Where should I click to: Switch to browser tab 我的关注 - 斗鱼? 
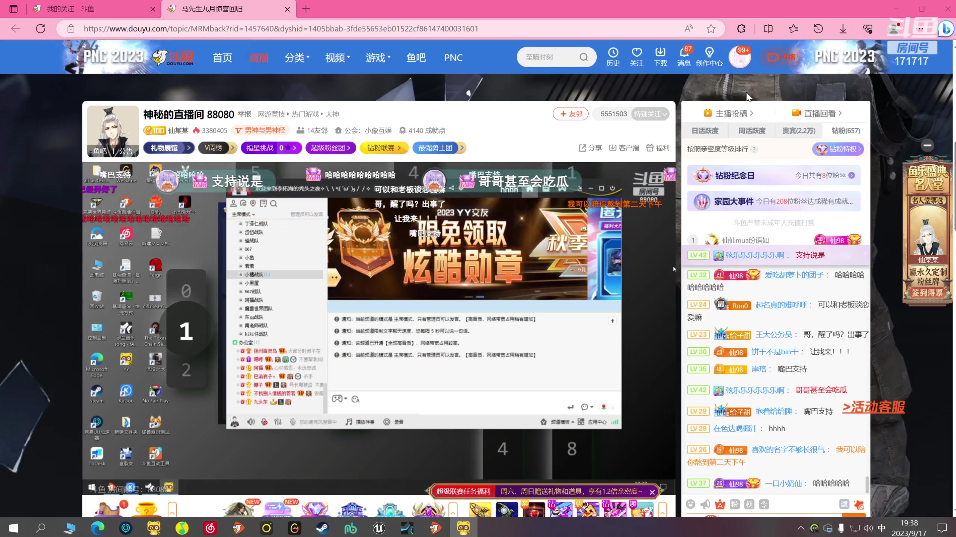coord(93,9)
